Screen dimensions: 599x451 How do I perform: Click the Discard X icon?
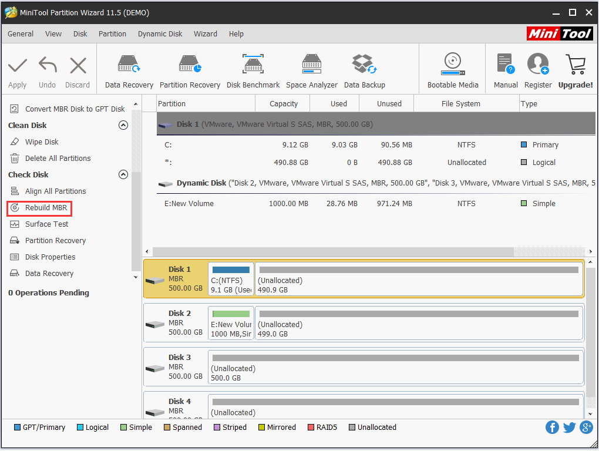(x=78, y=65)
